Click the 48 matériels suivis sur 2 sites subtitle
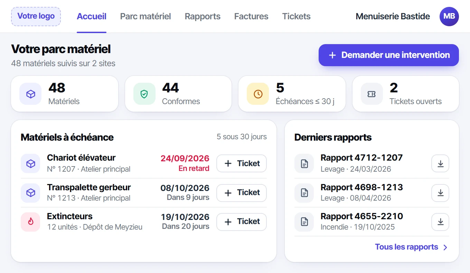Image resolution: width=470 pixels, height=273 pixels. click(x=63, y=63)
